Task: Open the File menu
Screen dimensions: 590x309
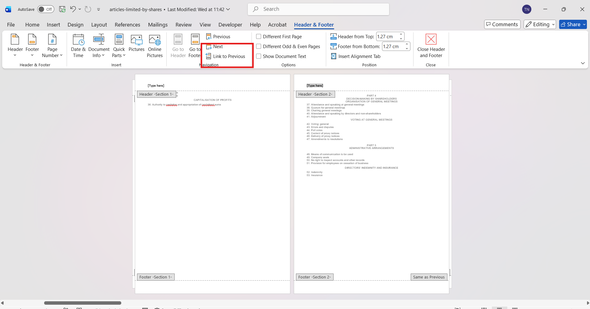Action: (x=11, y=25)
